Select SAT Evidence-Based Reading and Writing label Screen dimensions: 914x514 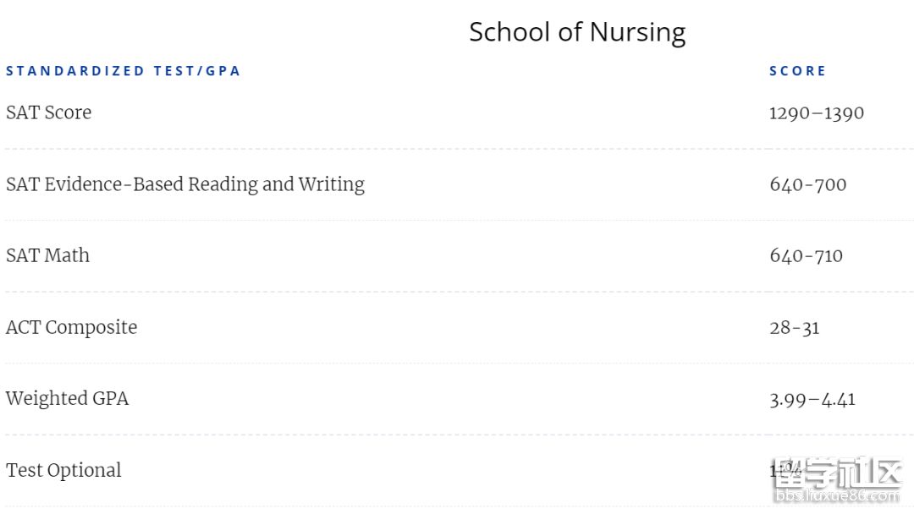tap(184, 184)
